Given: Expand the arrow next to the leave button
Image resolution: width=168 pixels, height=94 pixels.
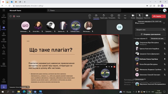Looking at the screenshot, I should (x=164, y=16).
